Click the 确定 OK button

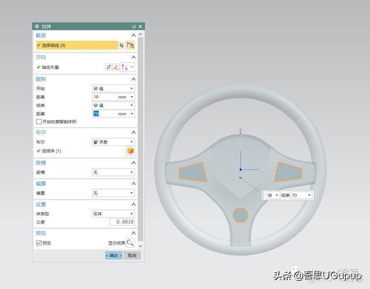point(114,256)
